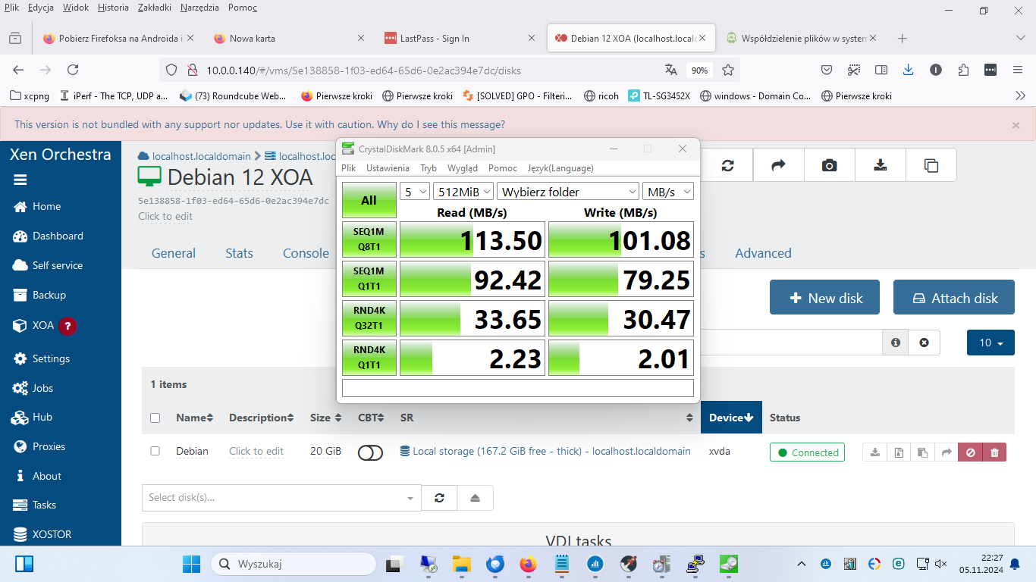This screenshot has height=582, width=1036.
Task: Sort the table by Device column
Action: pos(731,418)
